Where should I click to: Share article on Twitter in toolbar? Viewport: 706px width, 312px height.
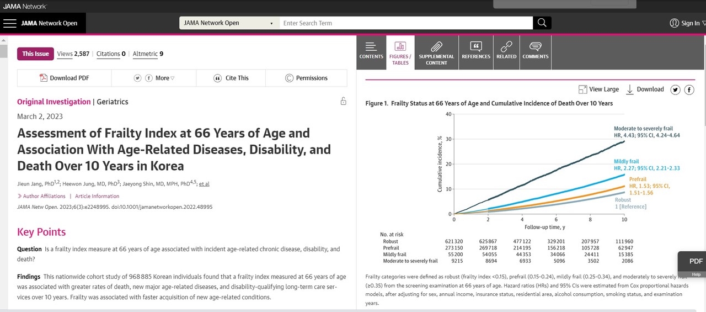(138, 78)
